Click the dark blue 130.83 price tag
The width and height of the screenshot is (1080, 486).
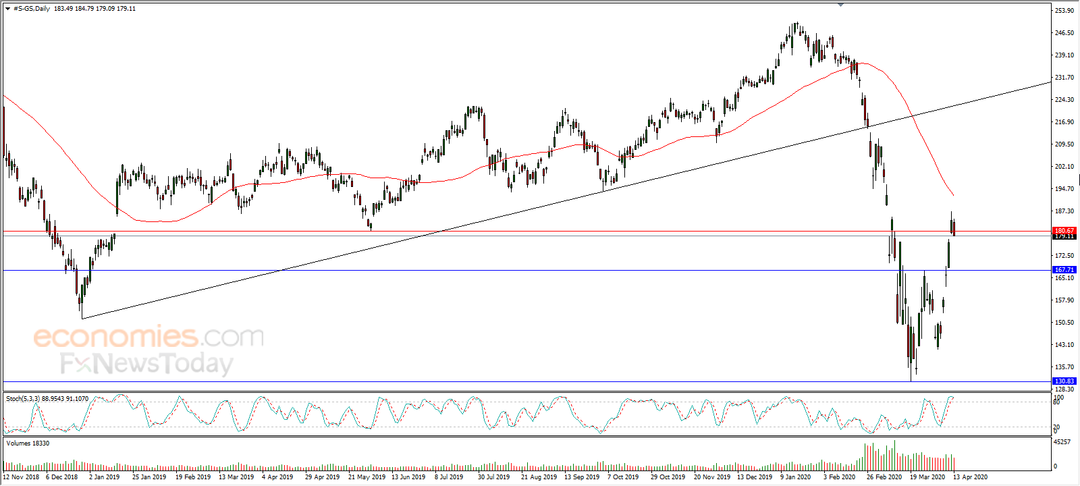(x=1064, y=381)
